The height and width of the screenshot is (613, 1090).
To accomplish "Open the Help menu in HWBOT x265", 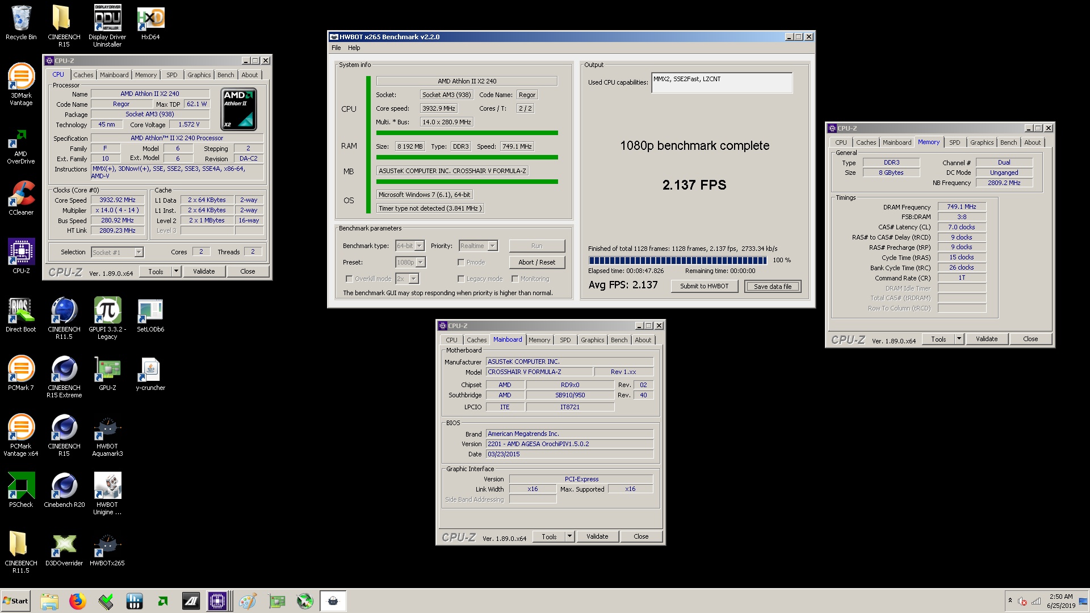I will 354,48.
